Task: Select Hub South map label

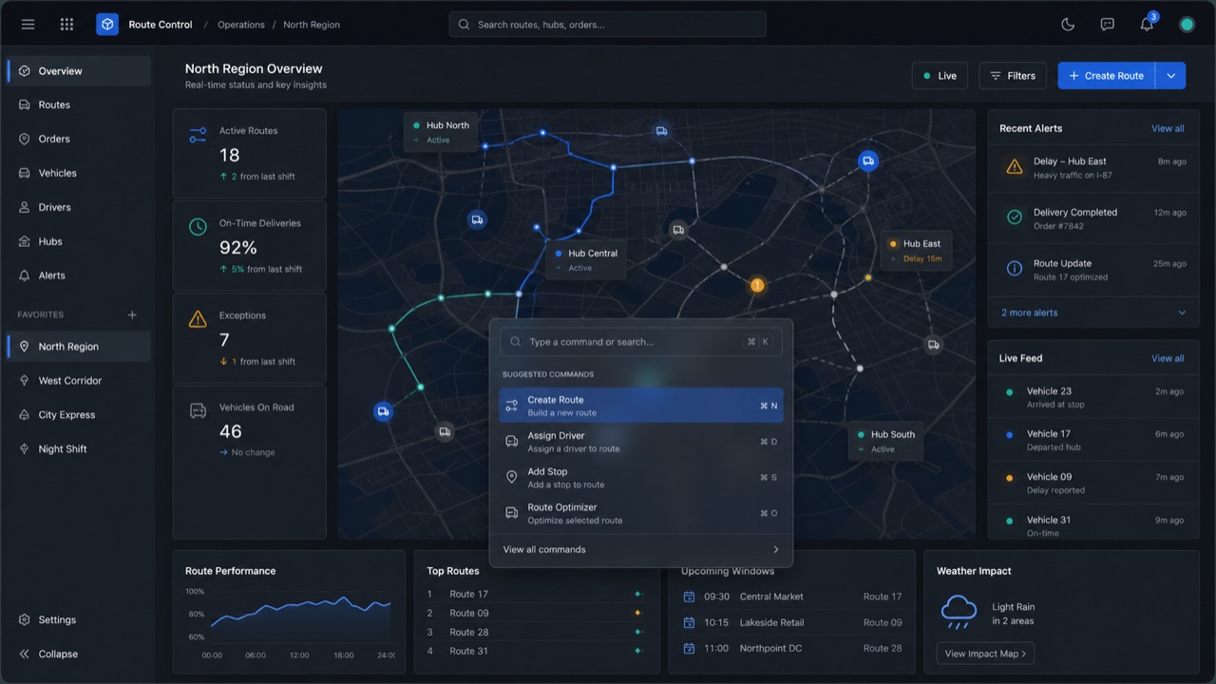Action: coord(885,442)
